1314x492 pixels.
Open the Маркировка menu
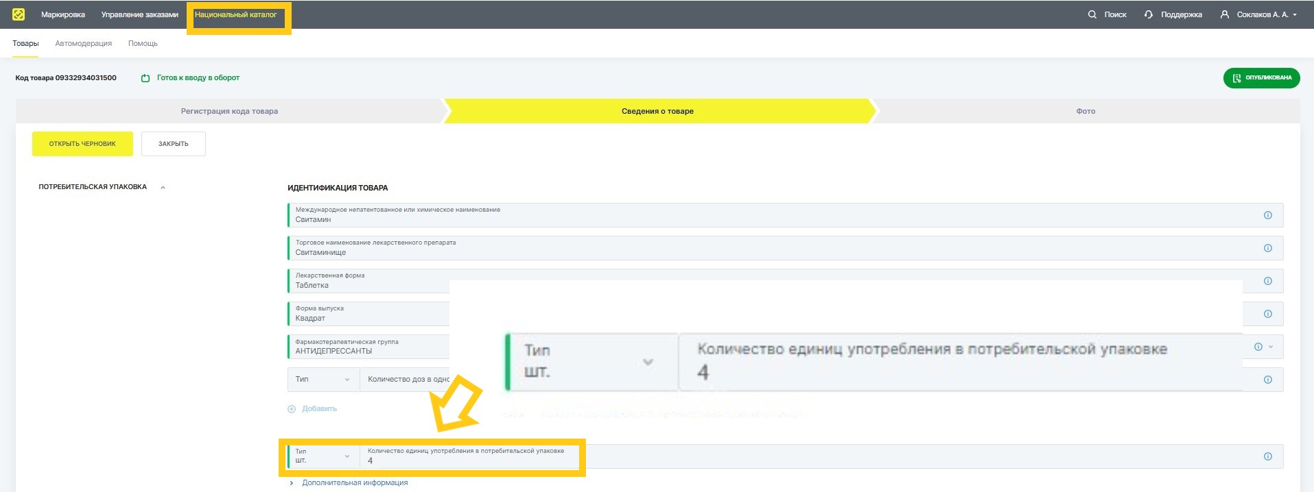63,14
